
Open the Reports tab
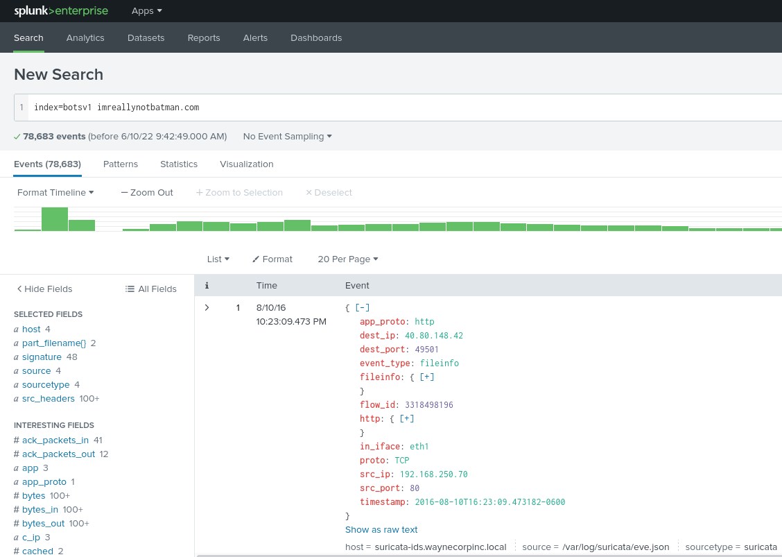[204, 38]
